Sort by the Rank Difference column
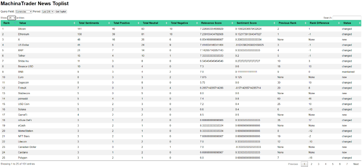 point(324,23)
